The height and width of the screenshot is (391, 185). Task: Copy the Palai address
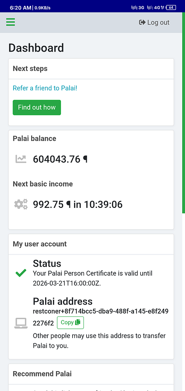[70, 323]
